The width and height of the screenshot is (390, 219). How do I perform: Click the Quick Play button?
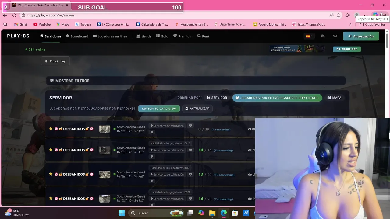coord(55,61)
